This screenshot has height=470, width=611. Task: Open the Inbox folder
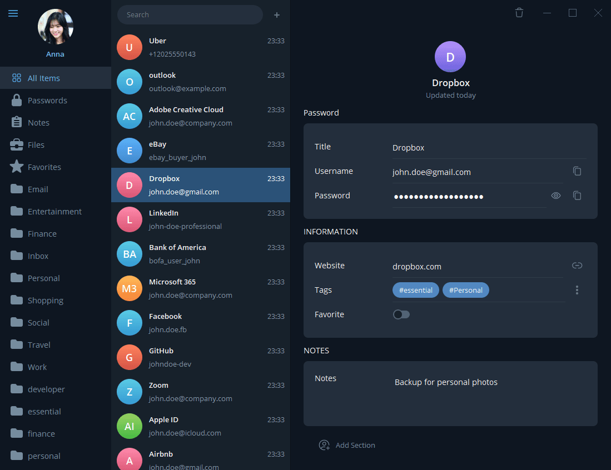[x=56, y=256]
